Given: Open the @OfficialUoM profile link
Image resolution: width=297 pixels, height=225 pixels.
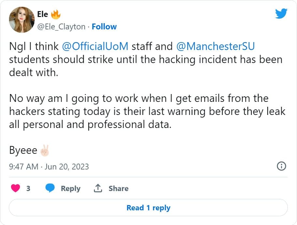Looking at the screenshot, I should [x=95, y=46].
